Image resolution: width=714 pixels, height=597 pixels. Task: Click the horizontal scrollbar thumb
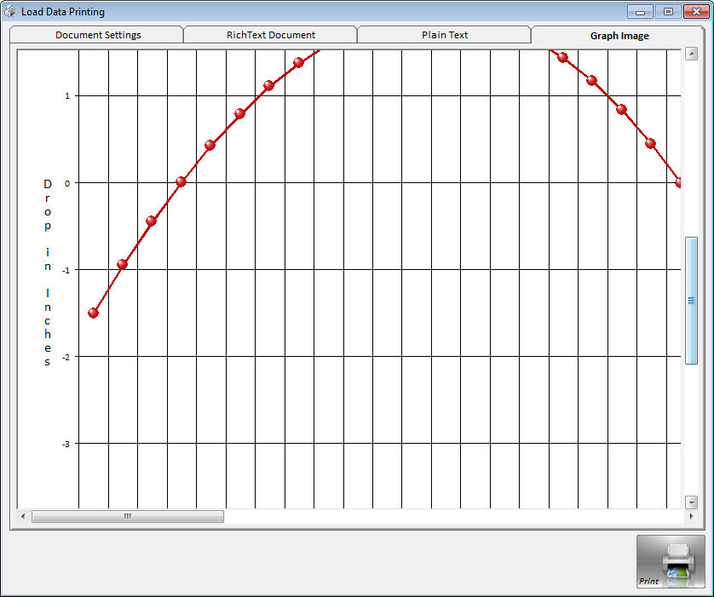coord(128,516)
